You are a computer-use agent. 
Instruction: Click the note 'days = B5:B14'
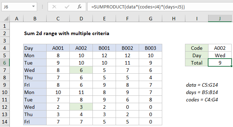202,92
